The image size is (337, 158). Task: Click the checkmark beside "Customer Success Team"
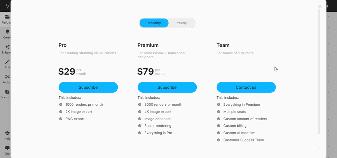point(219,140)
